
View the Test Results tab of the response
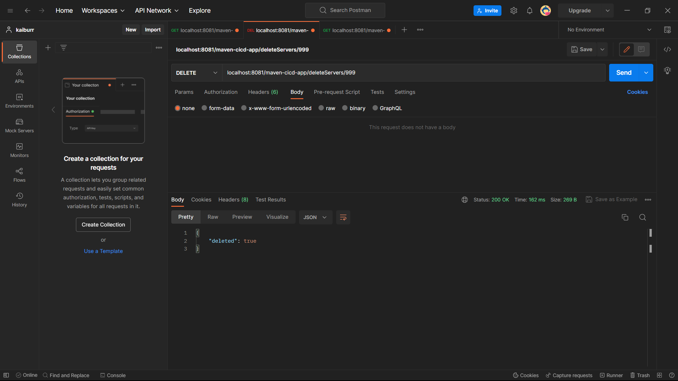pyautogui.click(x=270, y=200)
